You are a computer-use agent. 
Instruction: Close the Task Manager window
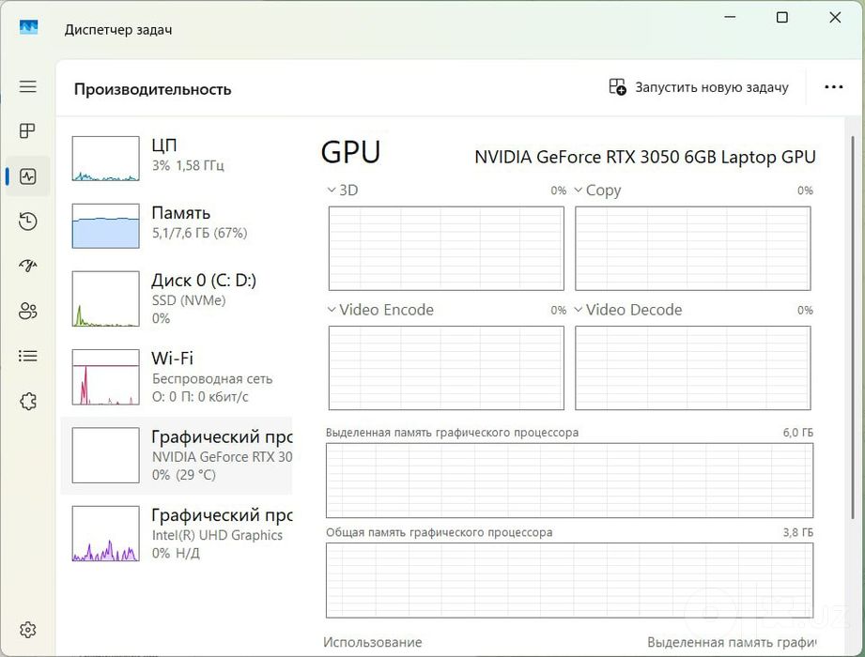click(835, 17)
